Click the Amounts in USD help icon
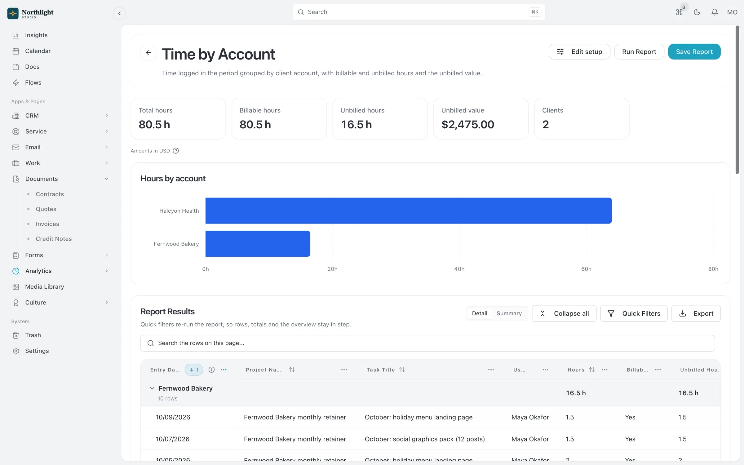 pos(176,151)
